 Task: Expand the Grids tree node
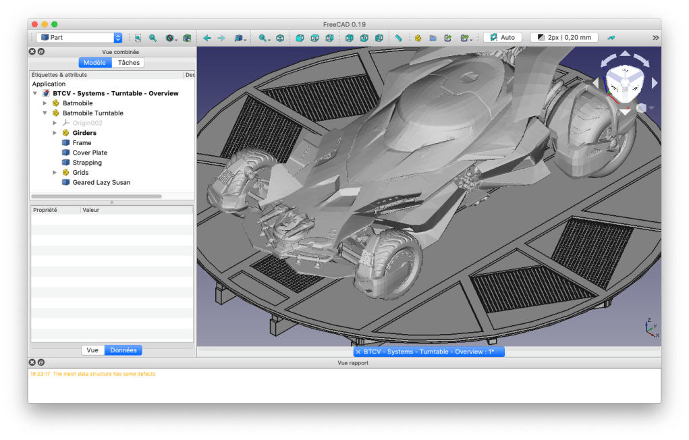[55, 172]
